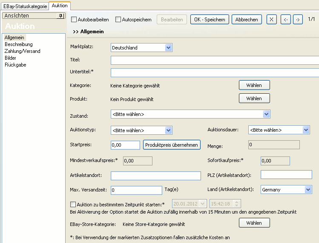Open the Bilder view
Image resolution: width=319 pixels, height=243 pixels.
click(x=10, y=58)
